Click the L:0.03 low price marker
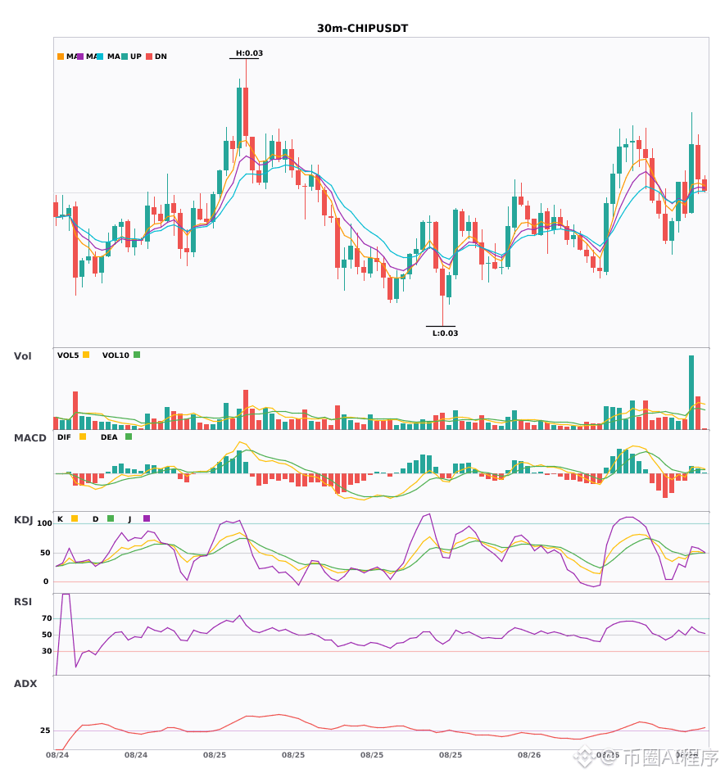The height and width of the screenshot is (778, 725). [445, 333]
